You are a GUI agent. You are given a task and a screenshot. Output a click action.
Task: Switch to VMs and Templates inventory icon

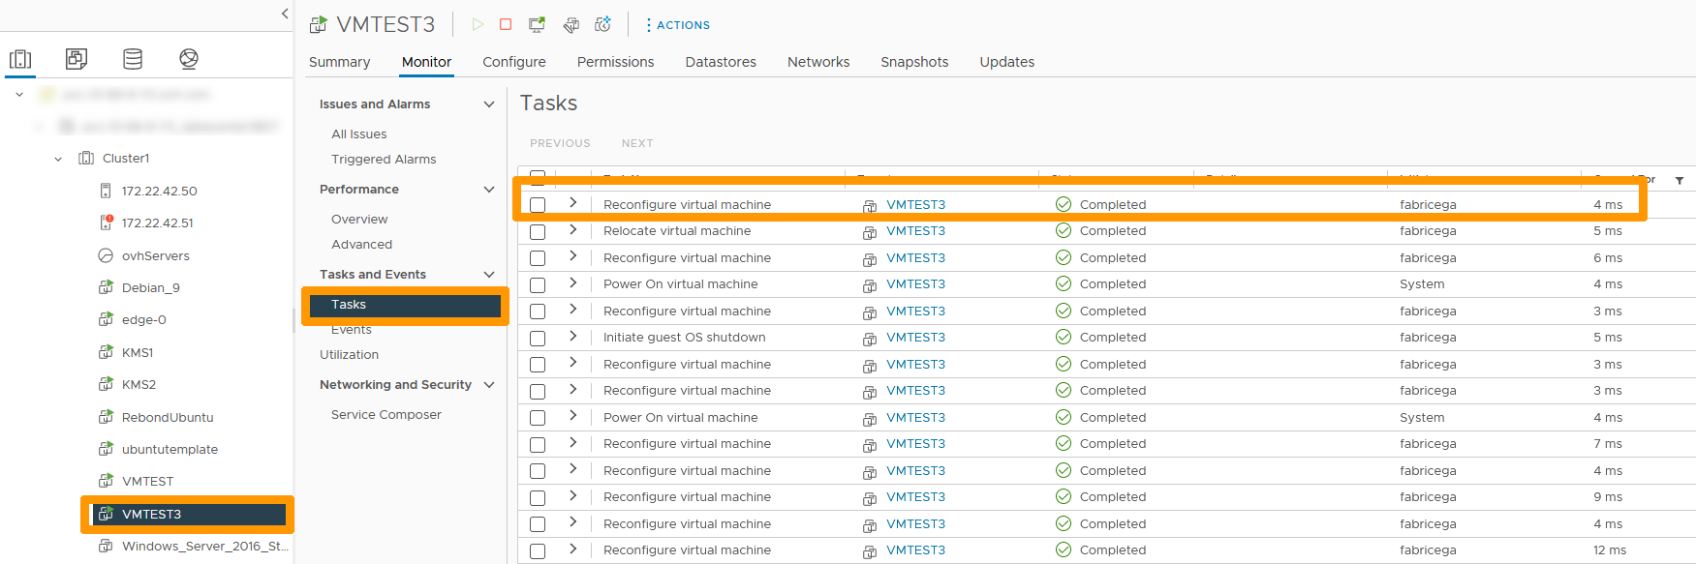tap(77, 59)
